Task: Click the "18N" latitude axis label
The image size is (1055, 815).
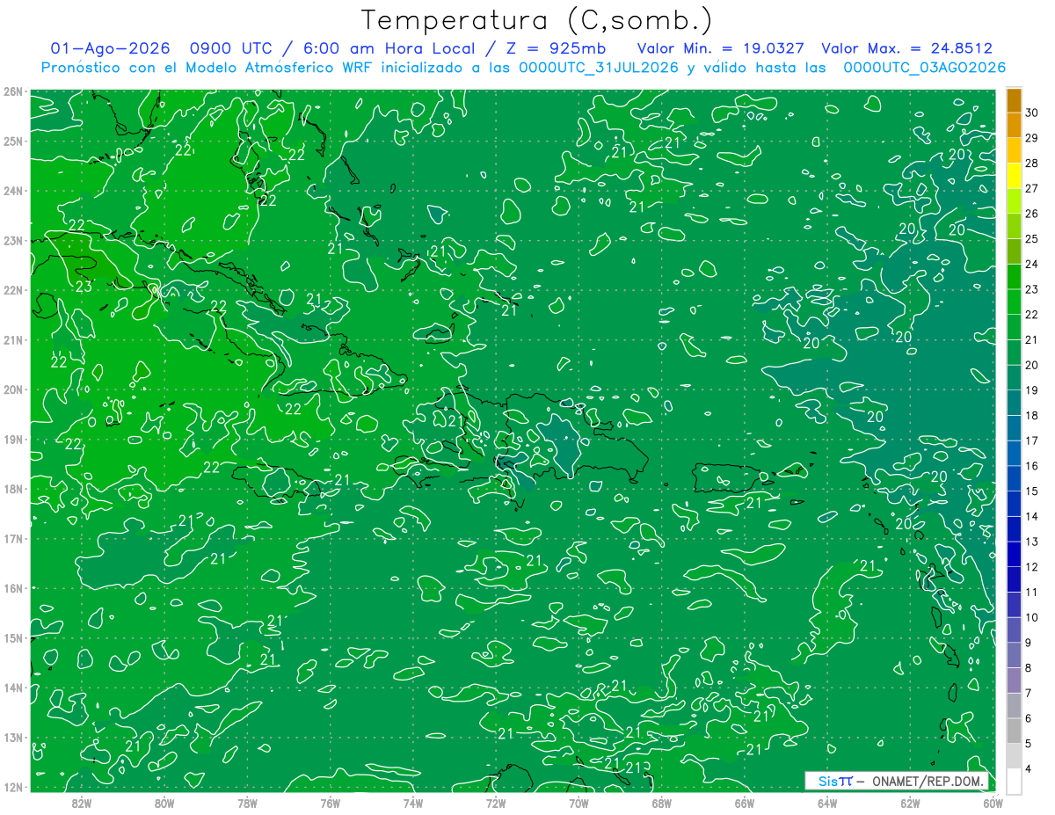Action: 13,489
